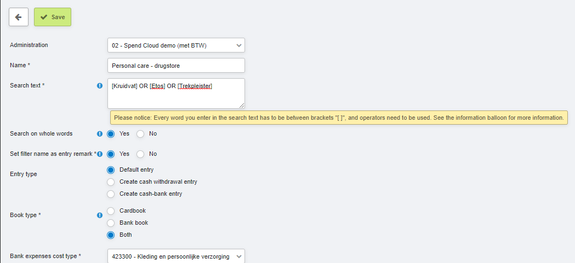This screenshot has height=263, width=575.
Task: Click the back arrow icon button
Action: point(19,17)
